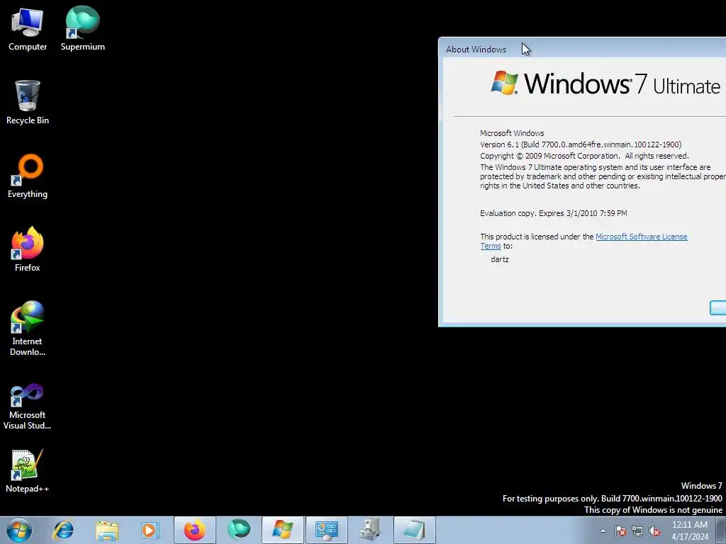
Task: Switch to Control Panel taskbar button
Action: click(x=327, y=530)
